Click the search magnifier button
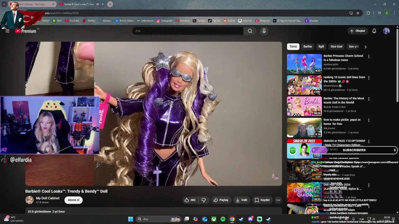 pyautogui.click(x=250, y=31)
